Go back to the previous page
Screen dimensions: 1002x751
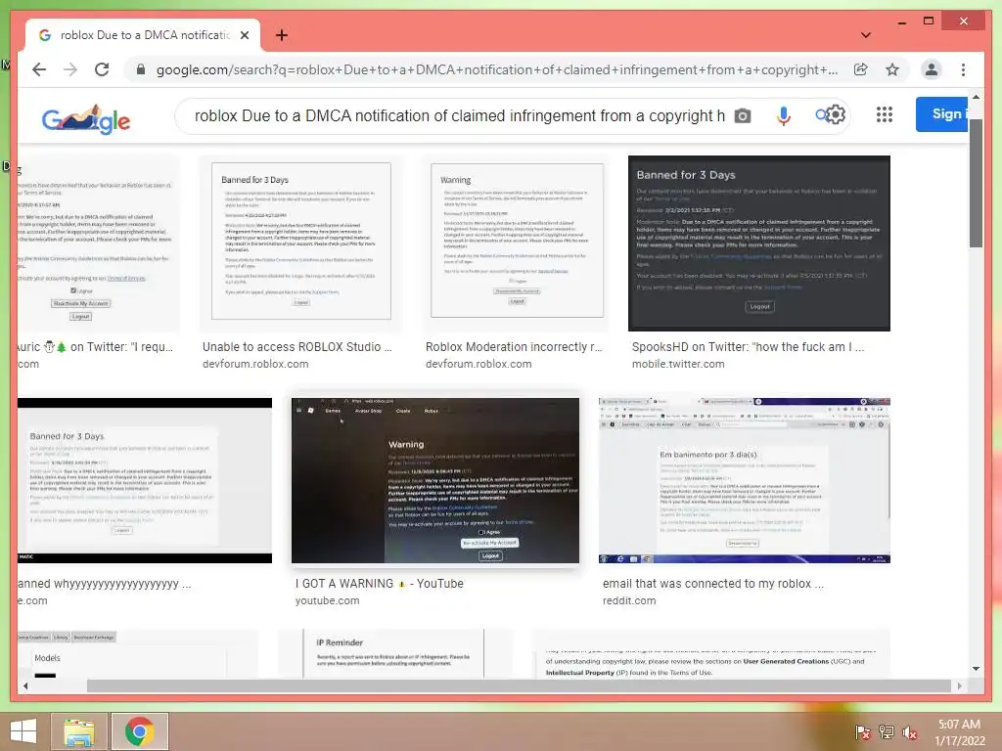coord(39,69)
